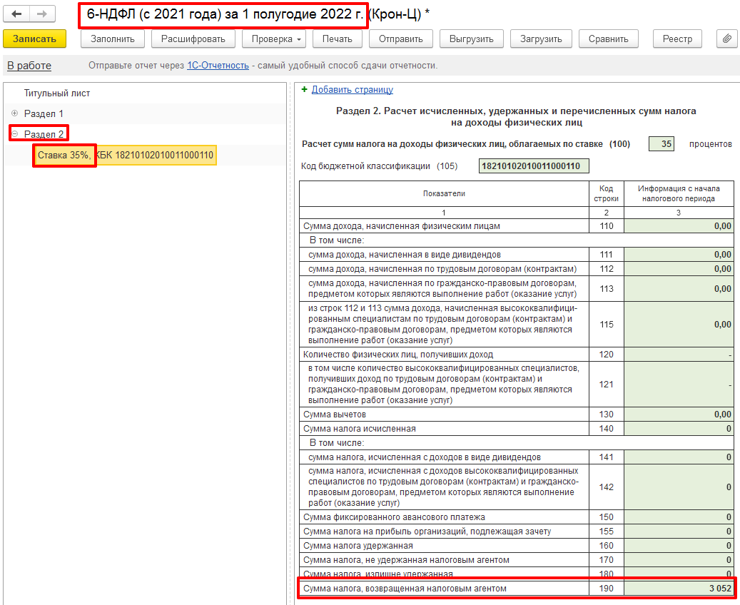Open the Реестр button
Image resolution: width=740 pixels, height=605 pixels.
click(x=677, y=39)
